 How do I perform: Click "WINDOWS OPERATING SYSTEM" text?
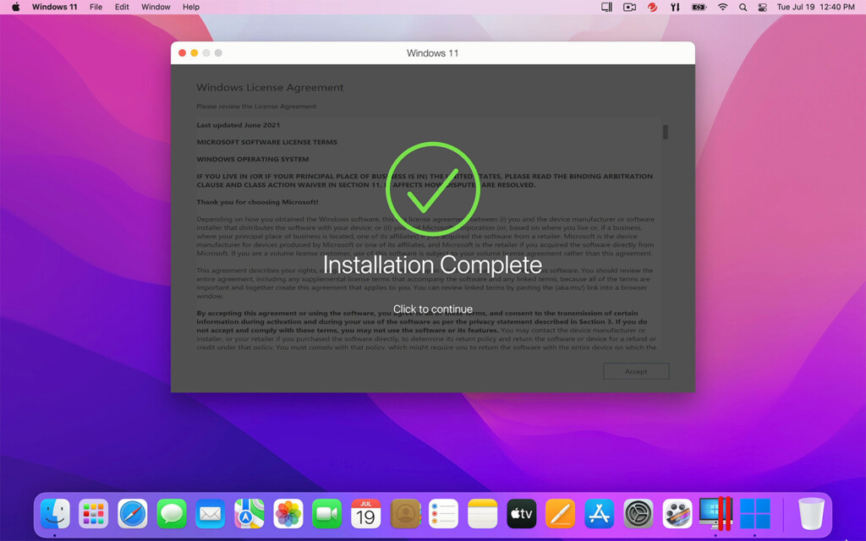coord(252,160)
